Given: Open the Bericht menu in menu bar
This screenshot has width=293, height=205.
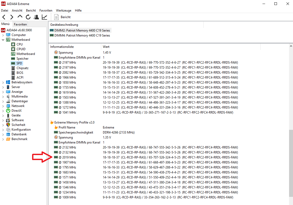Looking at the screenshot, I should 31,11.
